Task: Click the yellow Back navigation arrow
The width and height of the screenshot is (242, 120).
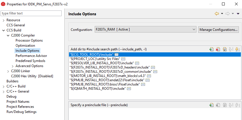Action: (217, 14)
